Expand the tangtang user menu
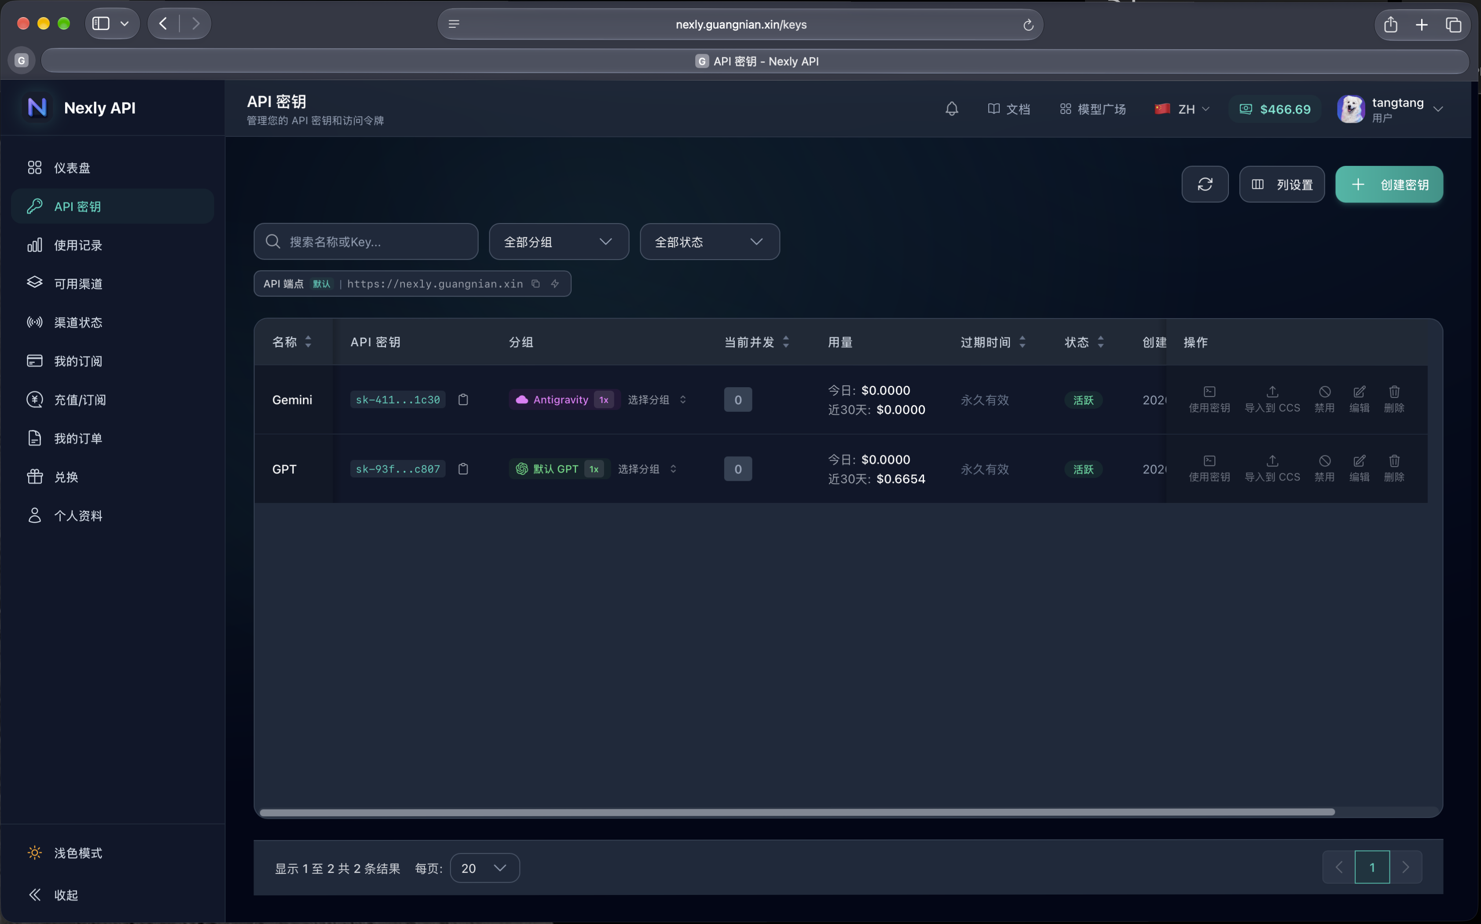 click(x=1390, y=109)
